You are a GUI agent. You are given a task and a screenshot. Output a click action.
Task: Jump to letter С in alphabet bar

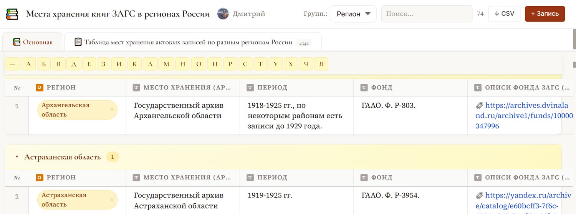click(245, 64)
